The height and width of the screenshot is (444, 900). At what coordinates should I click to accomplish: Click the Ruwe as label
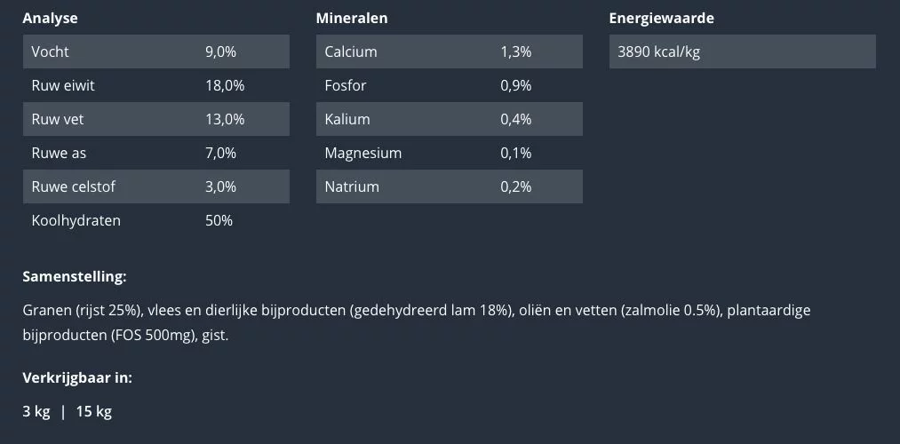(59, 153)
